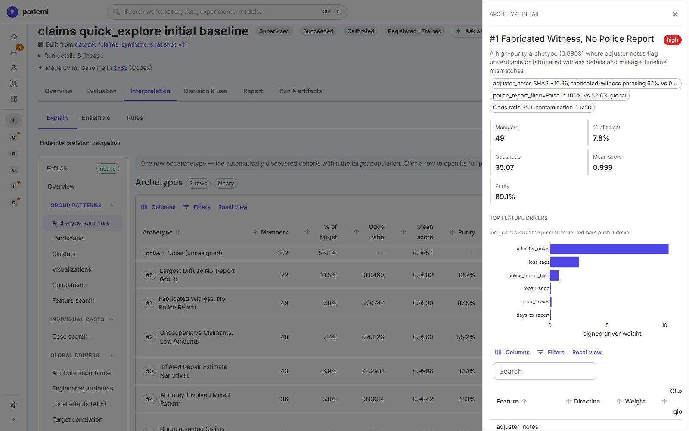Click Reset view above archetypes table
Viewport: 689px width, 431px height.
tap(233, 207)
